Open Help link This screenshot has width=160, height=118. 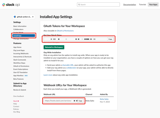[x=15, y=104]
